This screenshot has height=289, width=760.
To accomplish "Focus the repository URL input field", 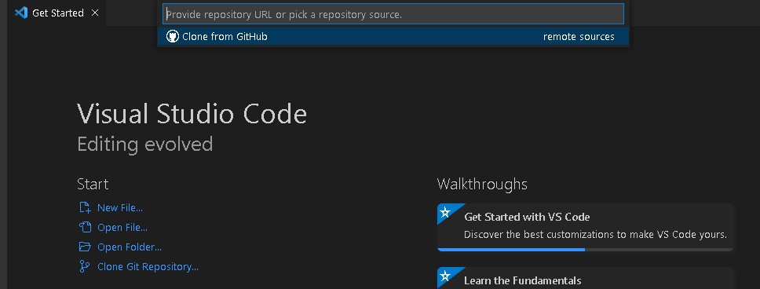I will 393,14.
